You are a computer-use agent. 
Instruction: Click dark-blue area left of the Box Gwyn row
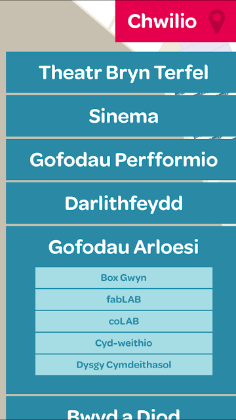point(20,278)
